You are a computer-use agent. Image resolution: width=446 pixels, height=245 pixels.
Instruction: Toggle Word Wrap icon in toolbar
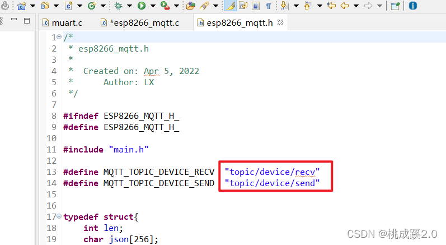click(243, 6)
